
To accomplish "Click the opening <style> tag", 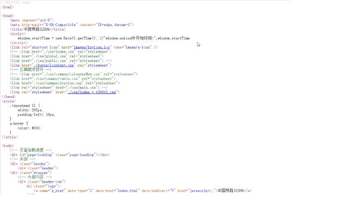I will (x=9, y=101).
